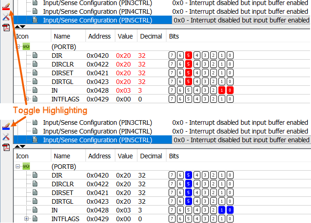Screen dimensions: 311x223
Task: Click the splitter down arrow, red-highlight view
Action: [23, 27]
